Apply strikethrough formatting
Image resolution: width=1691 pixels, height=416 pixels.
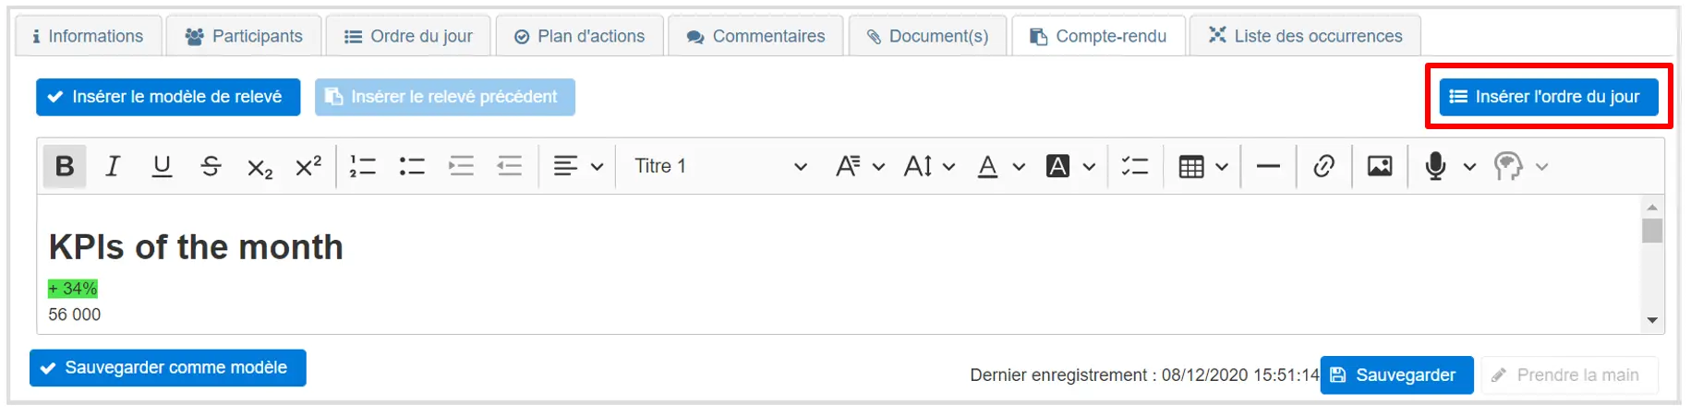point(211,166)
